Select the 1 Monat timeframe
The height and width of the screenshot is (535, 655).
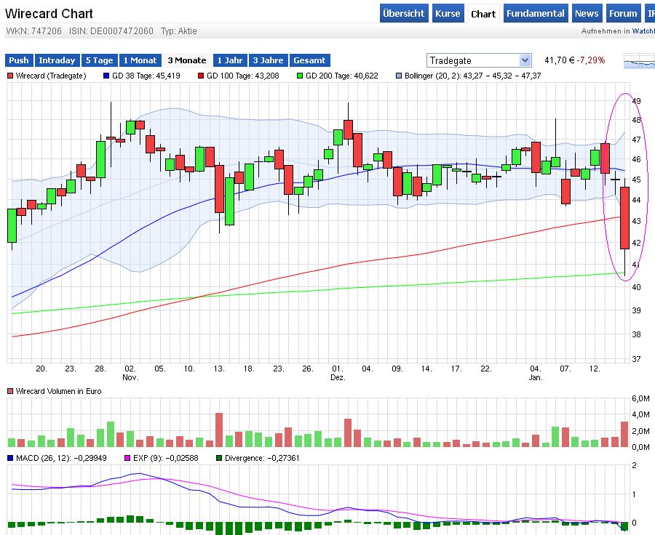click(140, 60)
